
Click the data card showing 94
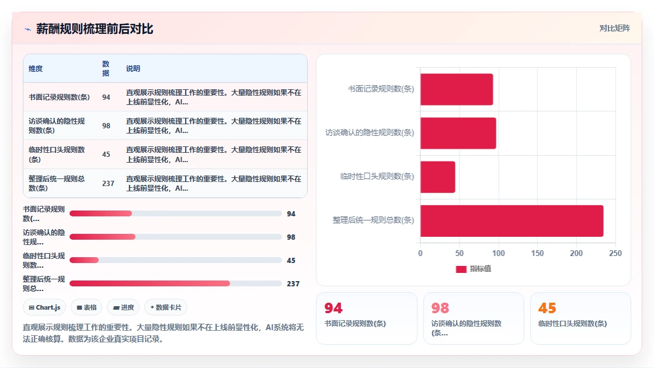coord(367,318)
